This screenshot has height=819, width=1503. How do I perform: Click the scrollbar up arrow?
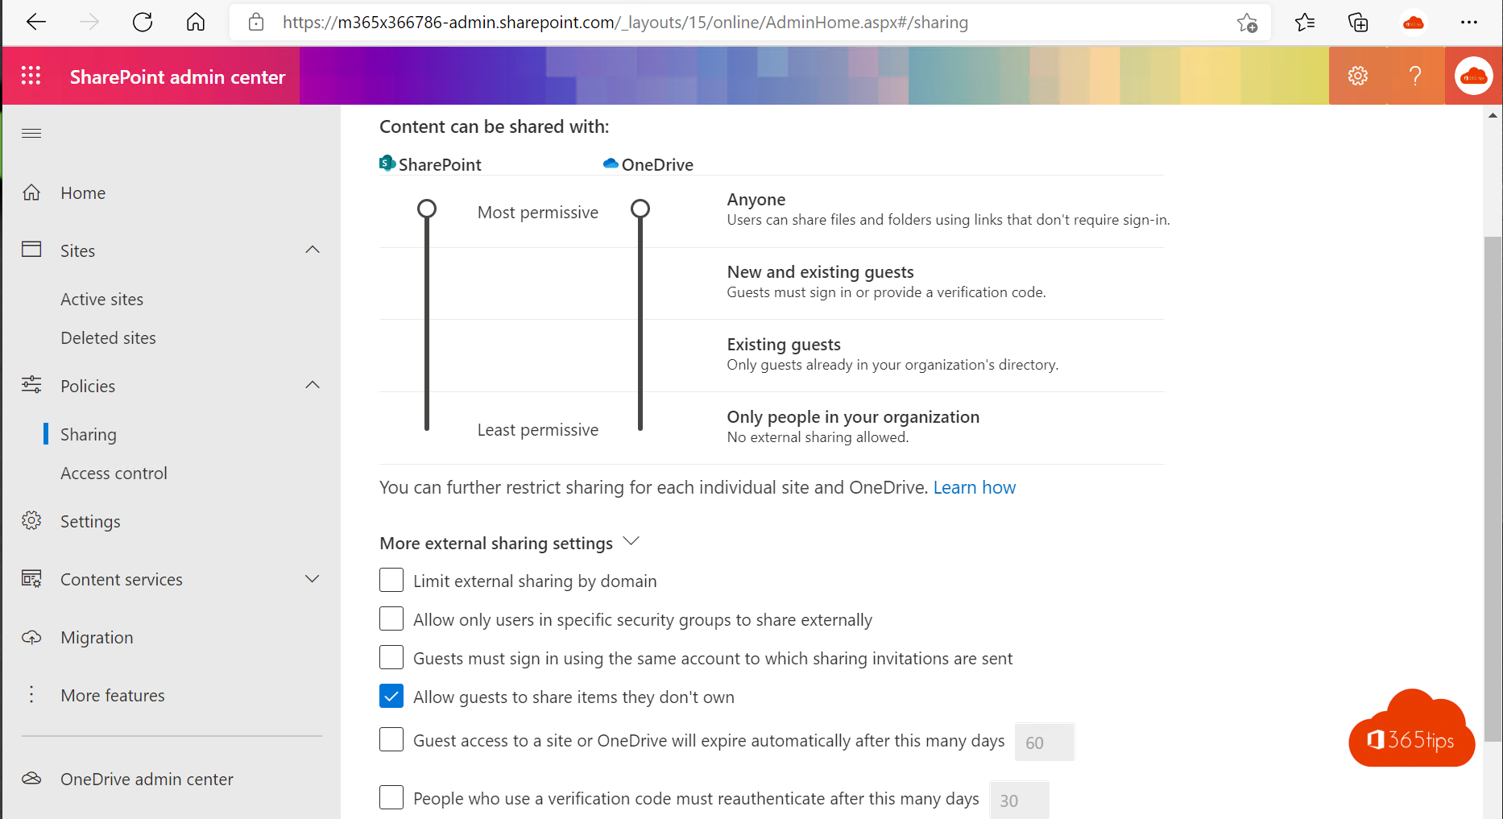[1493, 116]
